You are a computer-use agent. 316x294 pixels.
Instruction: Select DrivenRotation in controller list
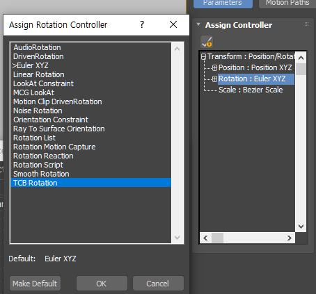coord(91,56)
